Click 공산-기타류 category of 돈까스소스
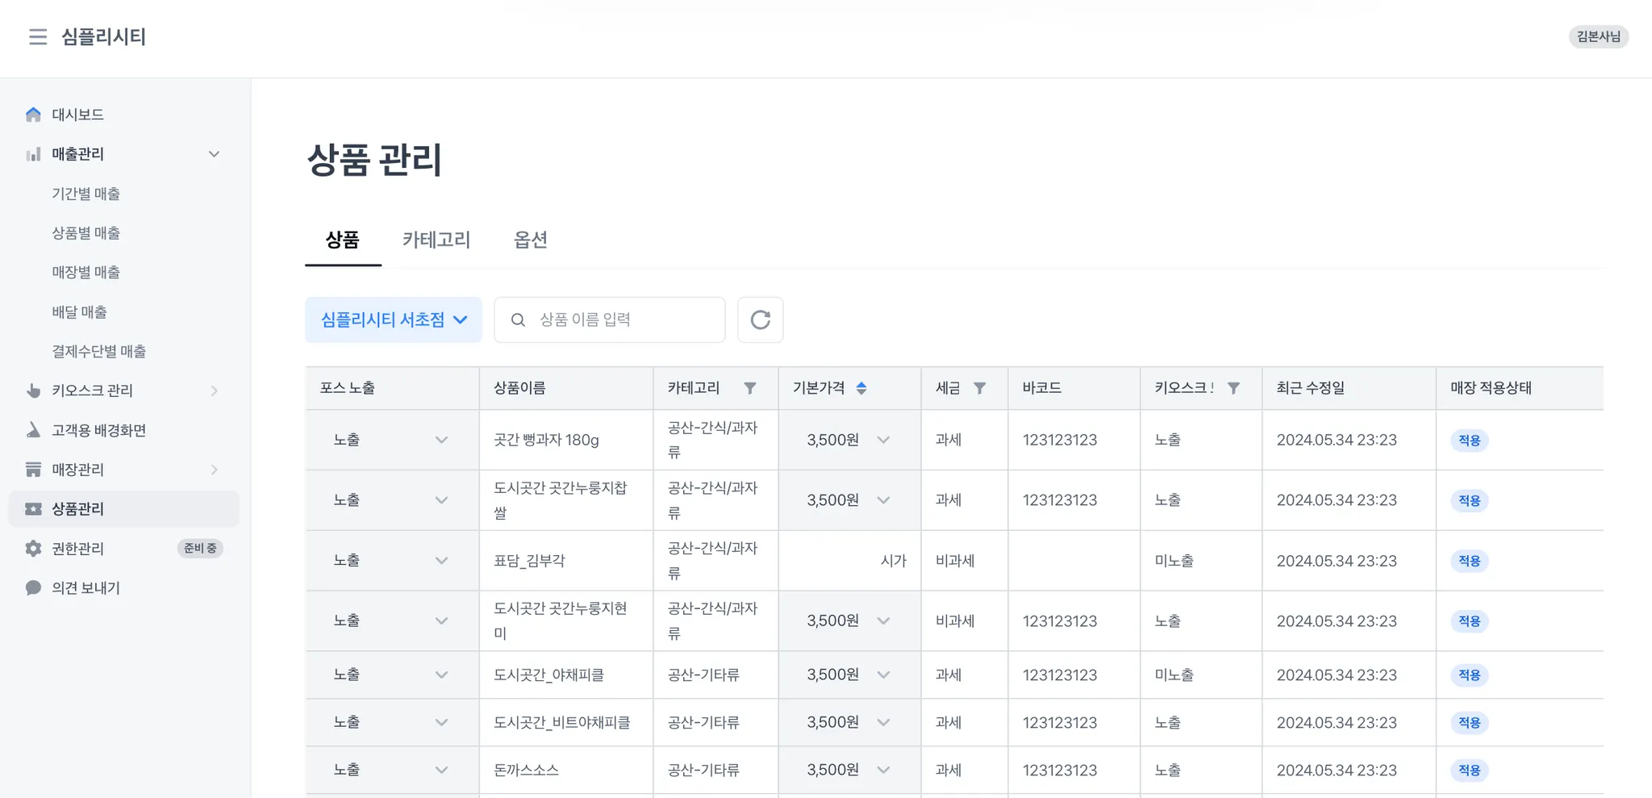Viewport: 1652px width, 798px height. pyautogui.click(x=703, y=770)
